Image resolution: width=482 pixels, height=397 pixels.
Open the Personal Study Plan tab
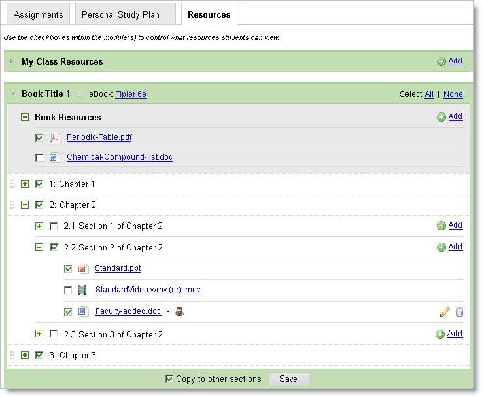120,14
